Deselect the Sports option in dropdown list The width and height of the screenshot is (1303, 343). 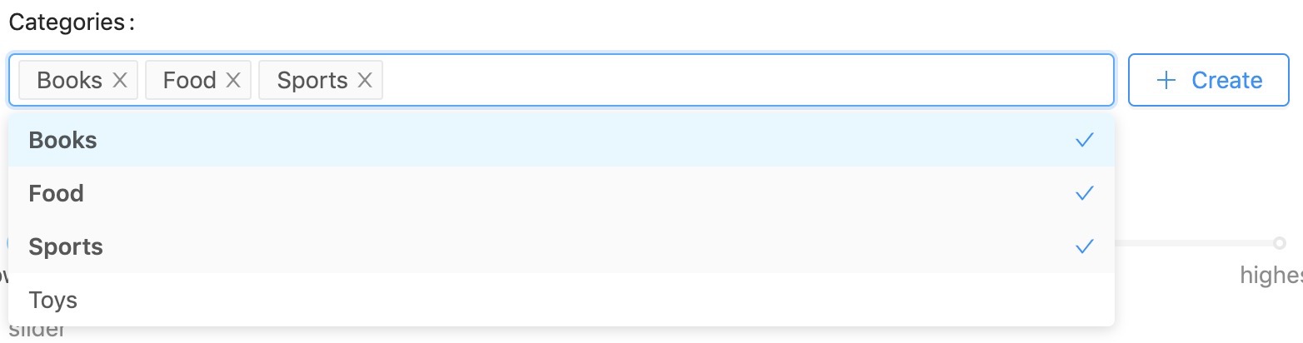[562, 246]
